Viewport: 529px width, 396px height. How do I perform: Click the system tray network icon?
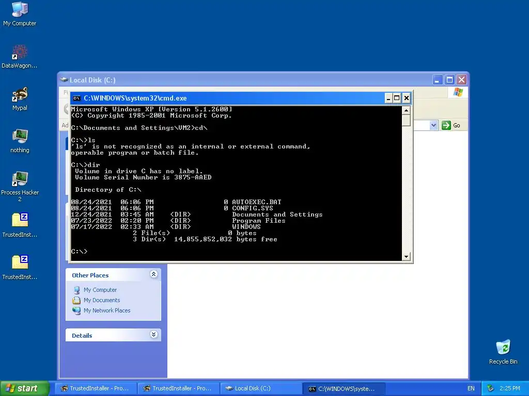coord(490,388)
